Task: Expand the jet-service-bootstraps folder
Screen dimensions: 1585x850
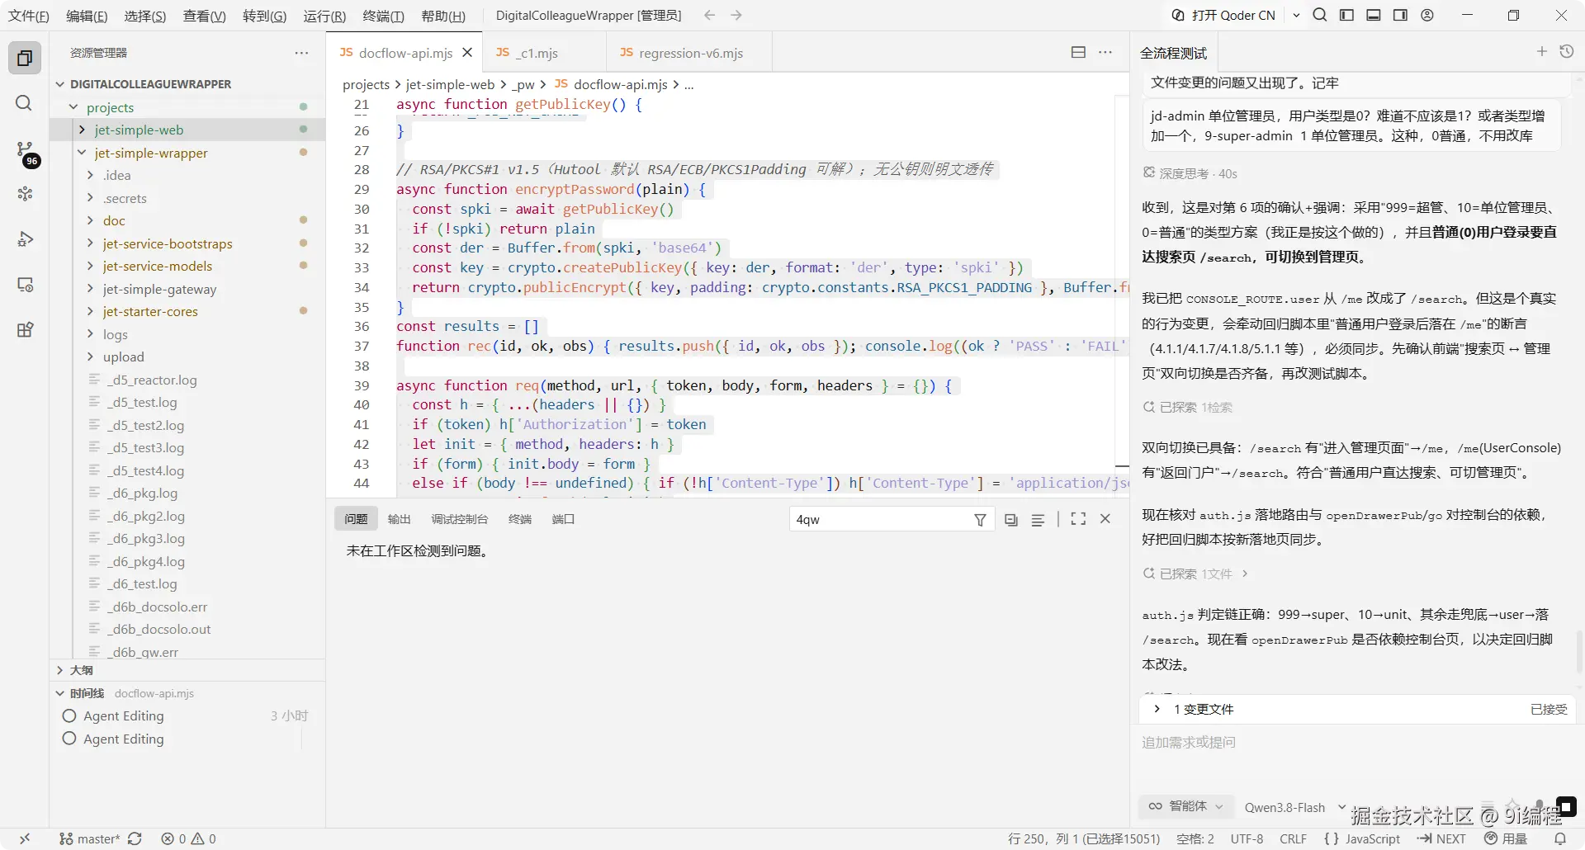Action: point(91,243)
